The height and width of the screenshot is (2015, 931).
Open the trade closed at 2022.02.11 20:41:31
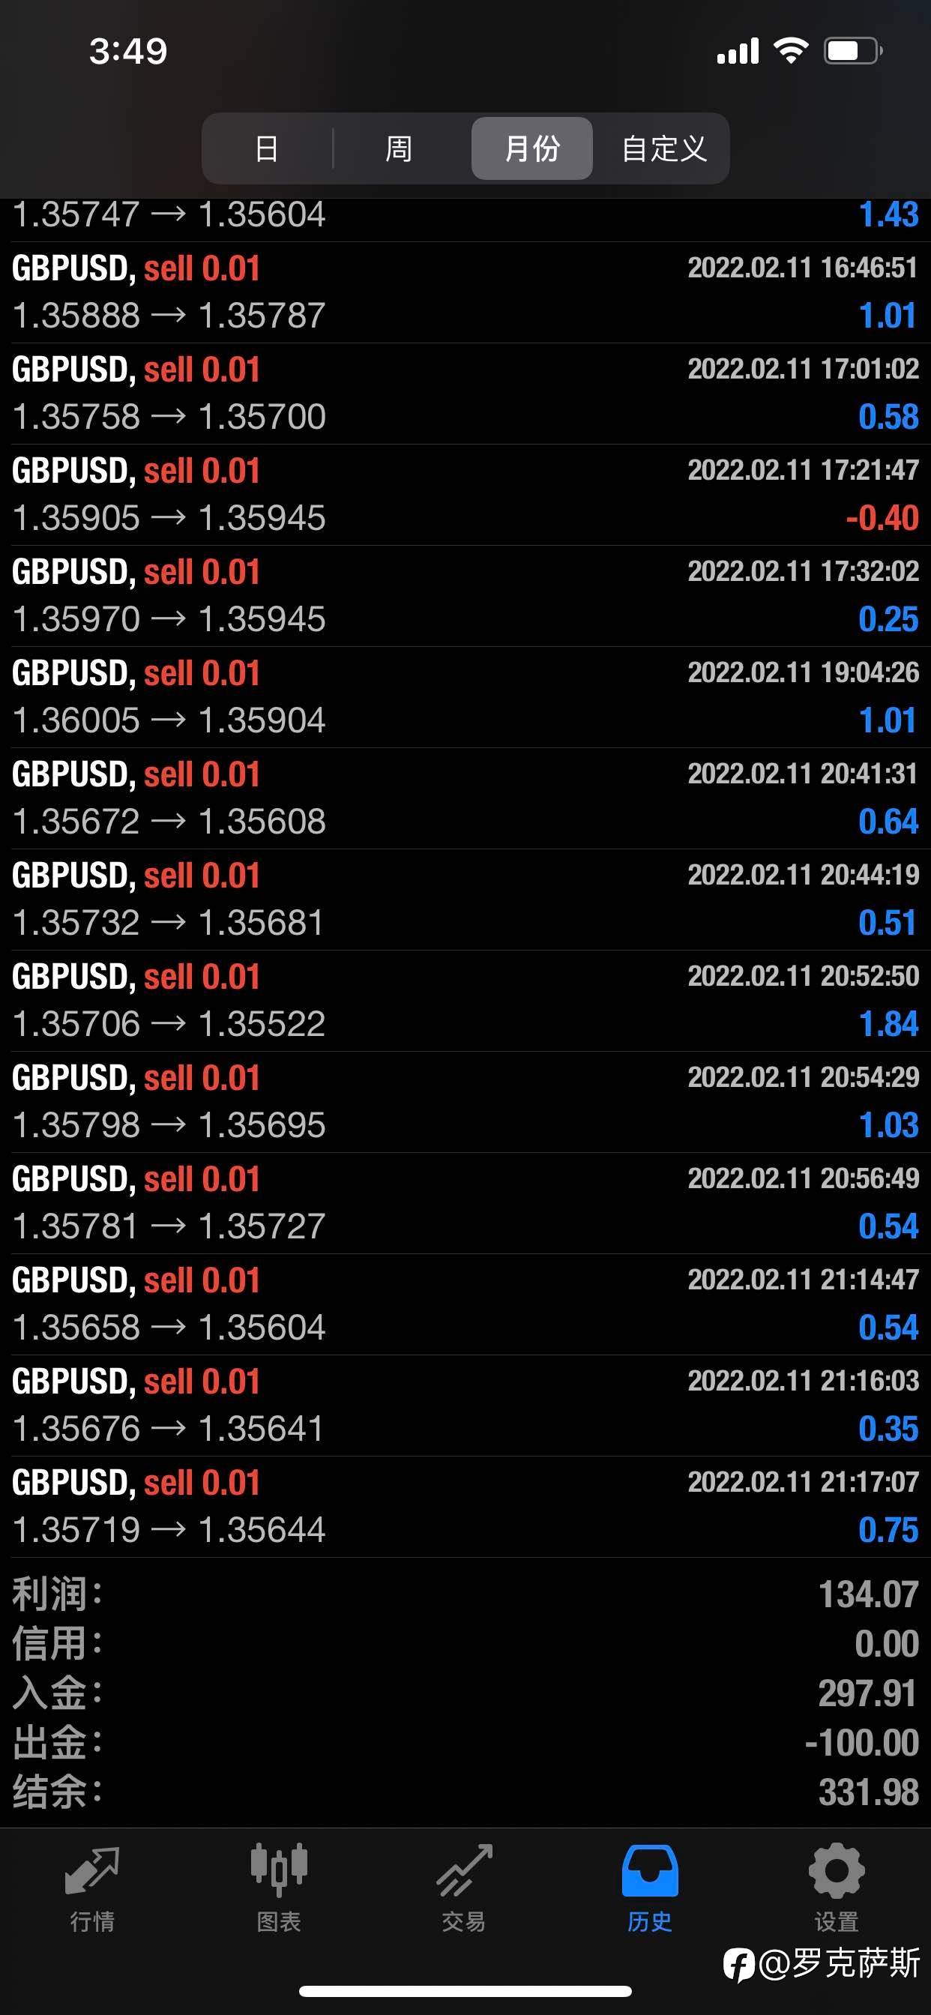(465, 798)
